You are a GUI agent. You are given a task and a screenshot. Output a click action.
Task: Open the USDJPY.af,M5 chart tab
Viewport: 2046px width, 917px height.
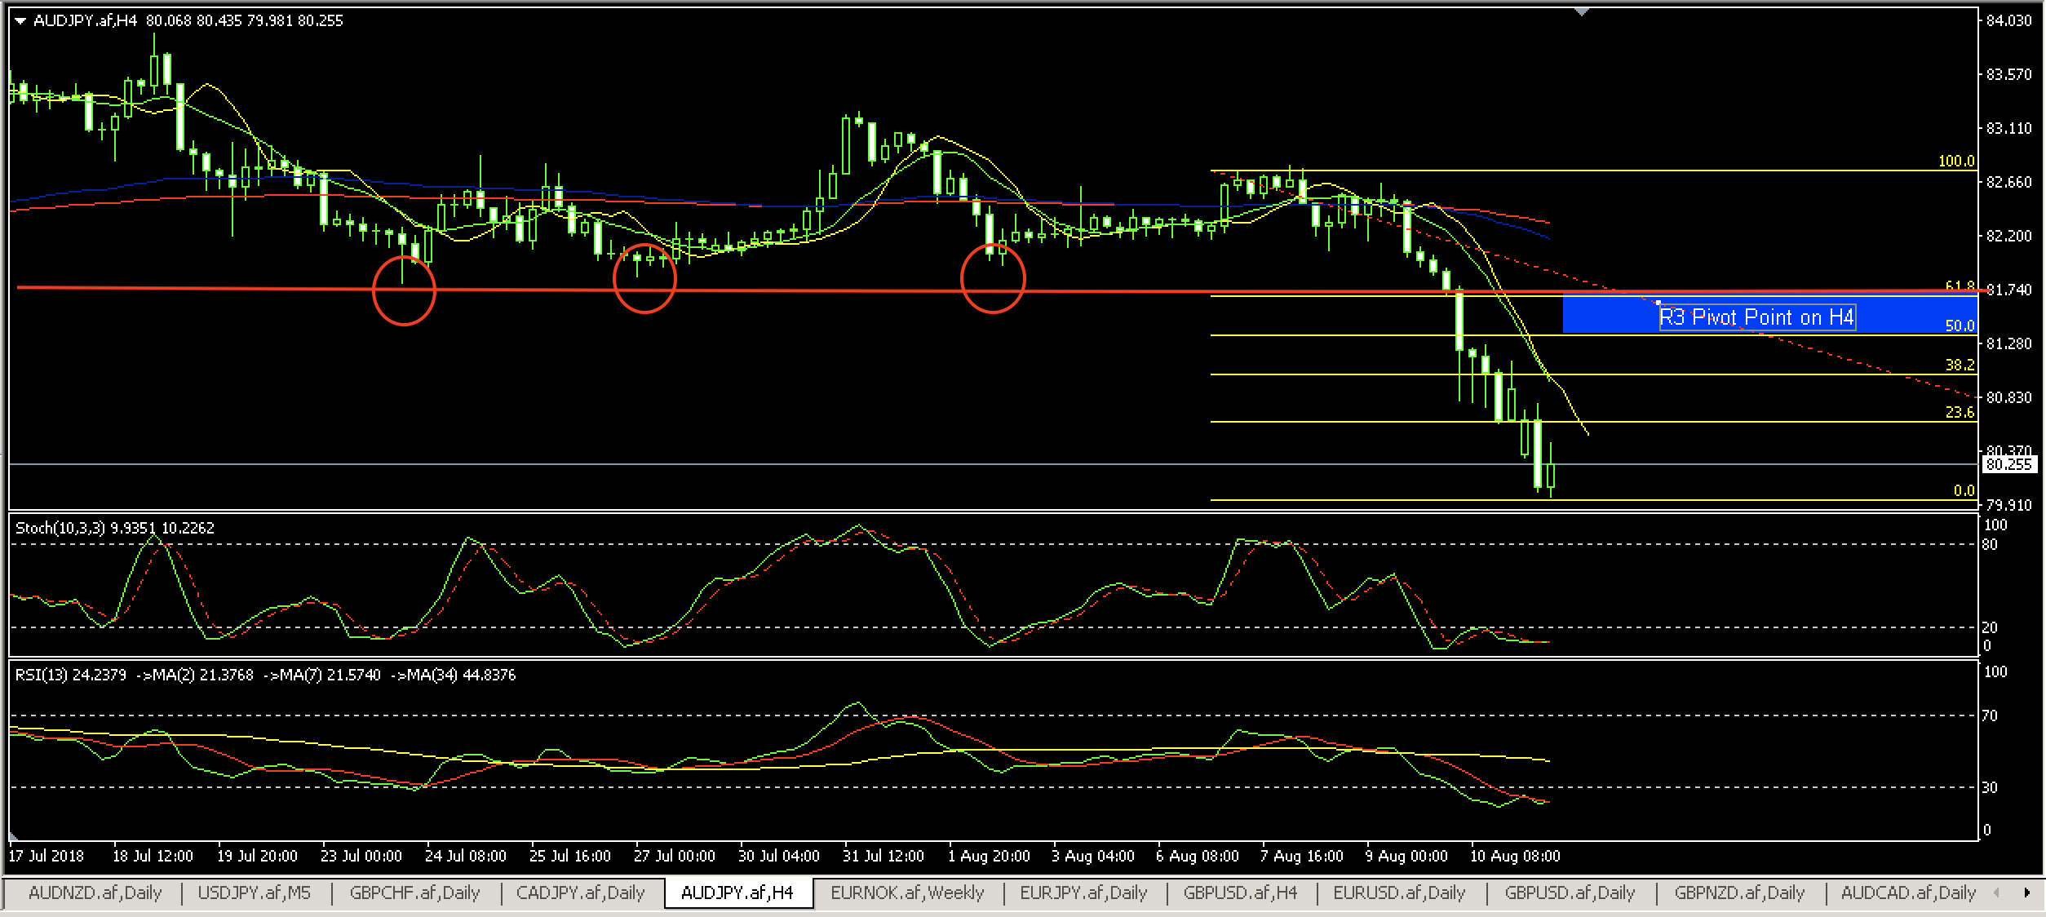pos(254,893)
